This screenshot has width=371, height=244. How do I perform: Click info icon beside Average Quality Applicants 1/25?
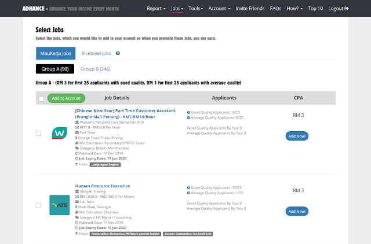pyautogui.click(x=188, y=193)
